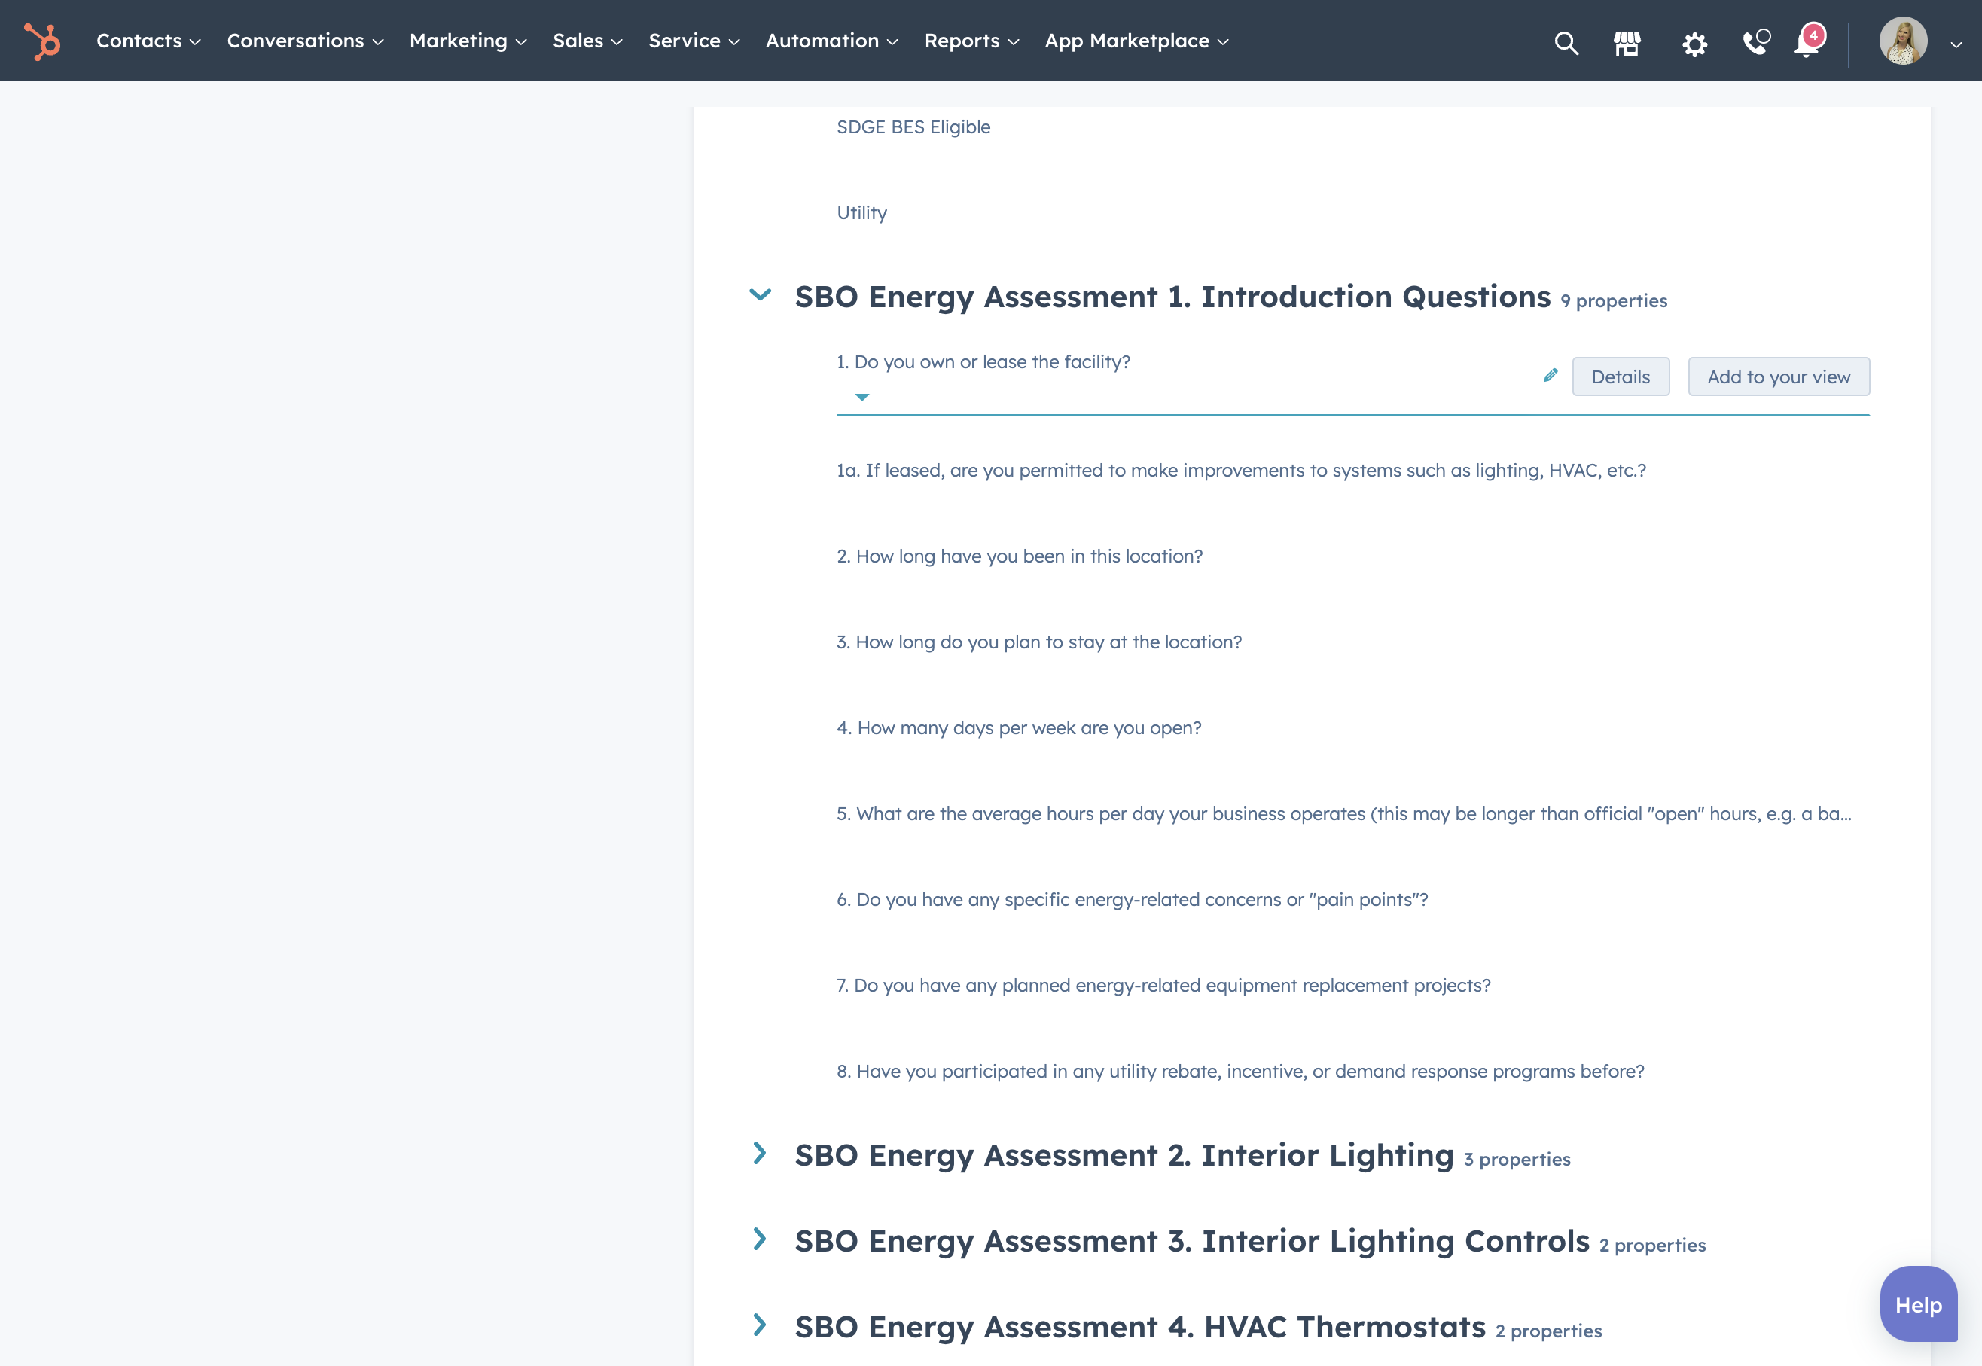Open the Sales menu

[x=587, y=40]
